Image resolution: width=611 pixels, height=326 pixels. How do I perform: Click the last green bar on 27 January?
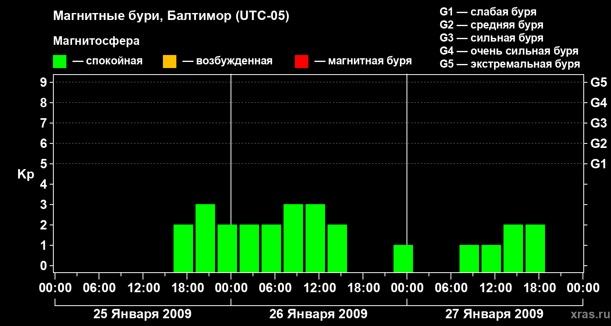click(535, 249)
